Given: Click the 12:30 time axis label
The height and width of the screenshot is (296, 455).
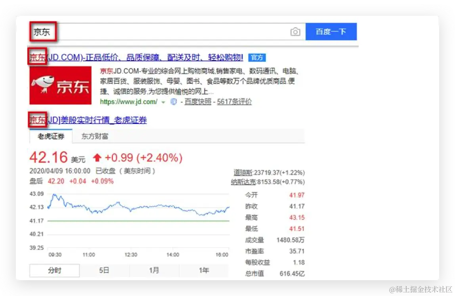Looking at the screenshot, I should (131, 254).
